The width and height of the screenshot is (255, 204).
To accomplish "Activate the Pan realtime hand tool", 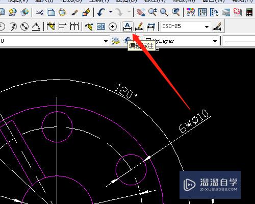I will (x=141, y=12).
